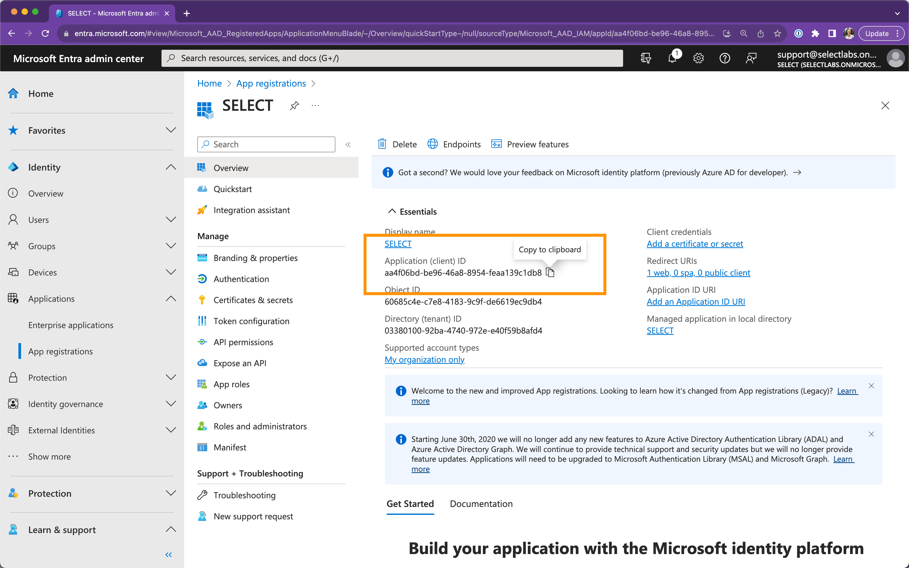This screenshot has width=909, height=568.
Task: Open the Cloud Shell/portal icon left of the bell
Action: click(x=646, y=58)
